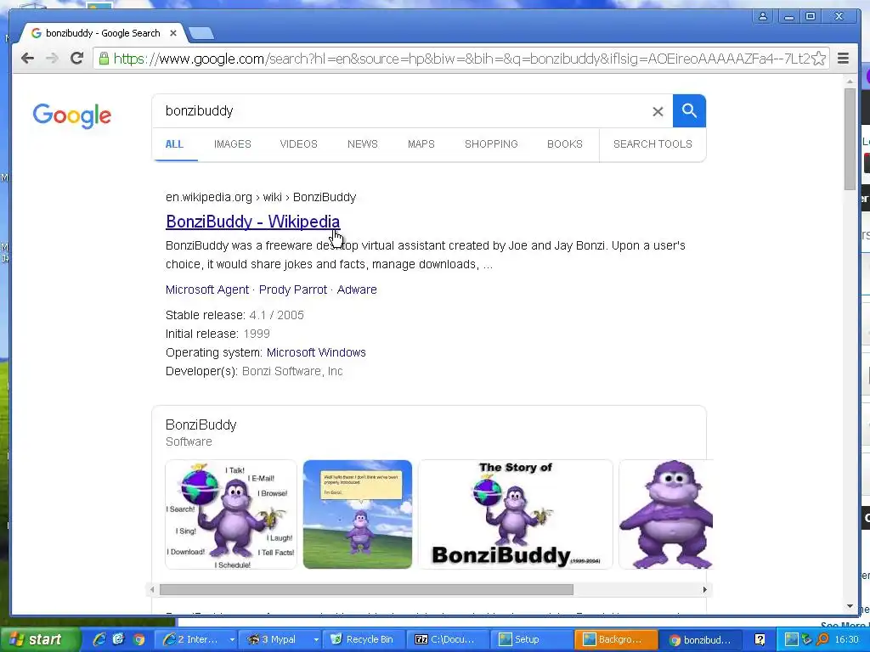The image size is (870, 652).
Task: Click the system clock showing 16:30
Action: coord(847,640)
